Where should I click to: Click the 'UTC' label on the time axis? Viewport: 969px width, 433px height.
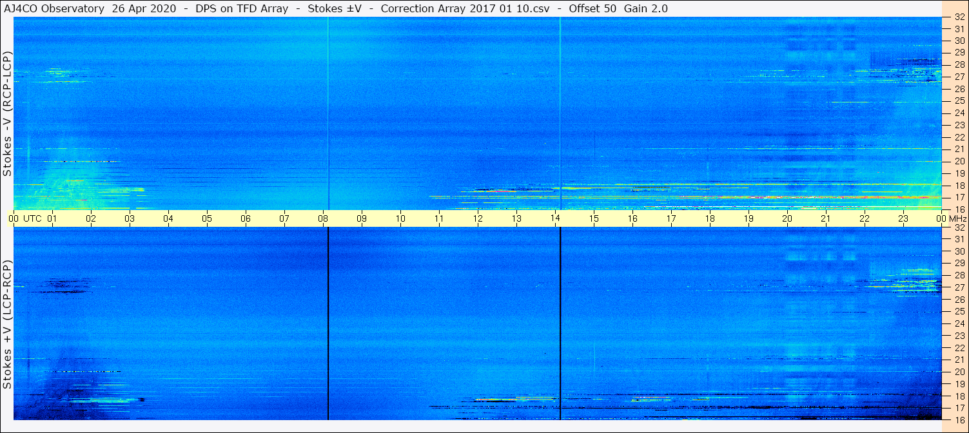point(32,218)
